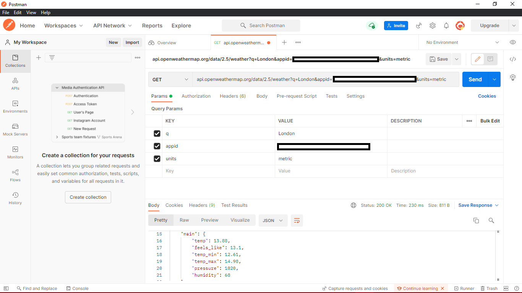The height and width of the screenshot is (293, 522).
Task: Click the empty Key input field
Action: 219,171
